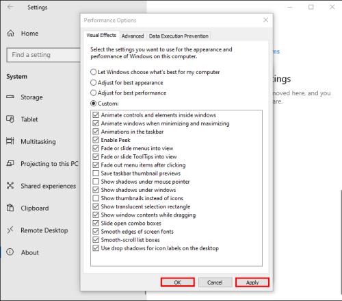342x301 pixels.
Task: Open the Data Execution Prevention tab
Action: point(179,36)
